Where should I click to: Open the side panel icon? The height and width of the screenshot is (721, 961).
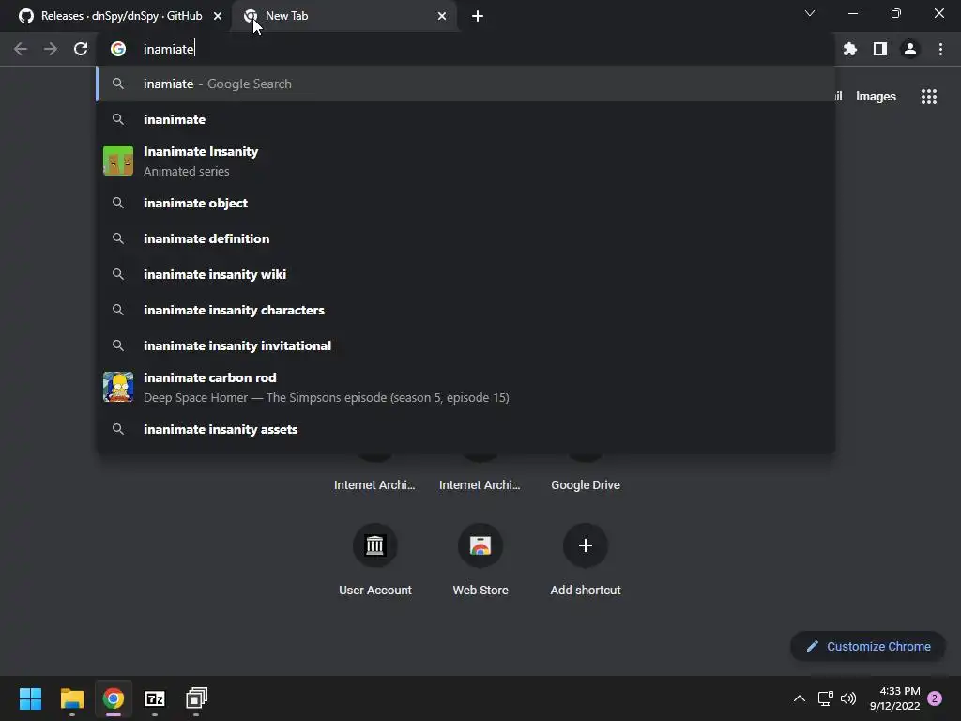click(x=880, y=49)
